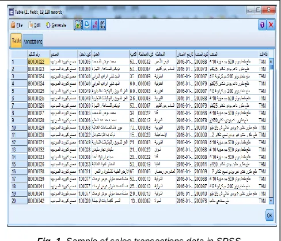Click the scrollbar down arrow
281x241 pixels.
(271, 201)
